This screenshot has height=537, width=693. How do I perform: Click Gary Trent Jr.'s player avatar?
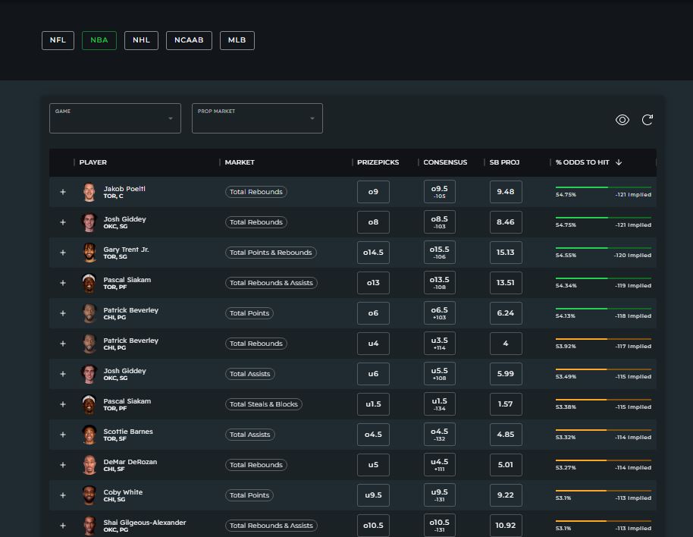[x=89, y=253]
